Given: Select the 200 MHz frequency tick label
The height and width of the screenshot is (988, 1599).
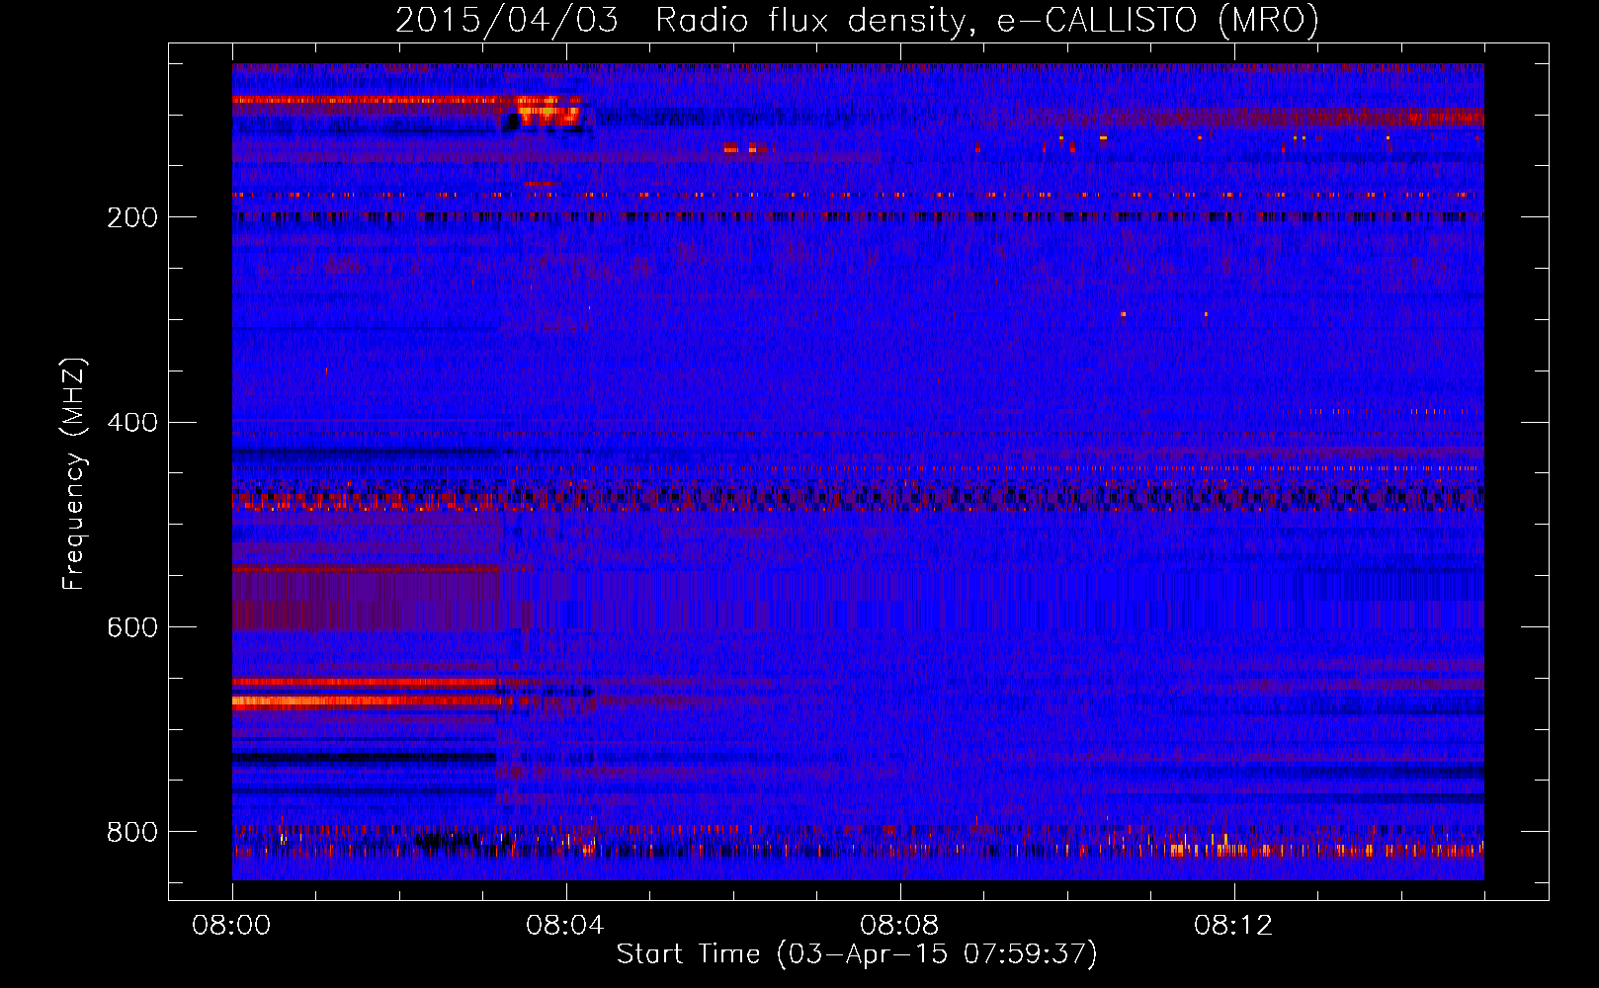Looking at the screenshot, I should (132, 217).
